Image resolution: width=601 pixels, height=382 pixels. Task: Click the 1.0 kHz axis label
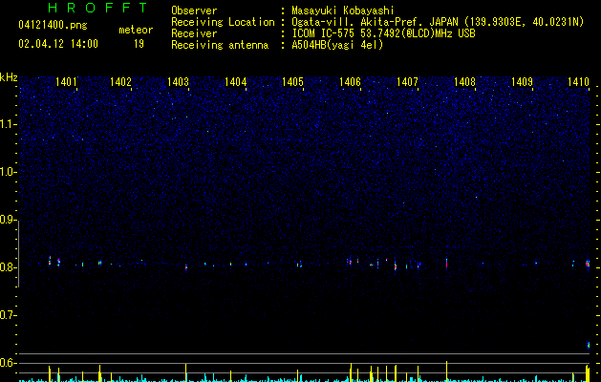[x=8, y=172]
